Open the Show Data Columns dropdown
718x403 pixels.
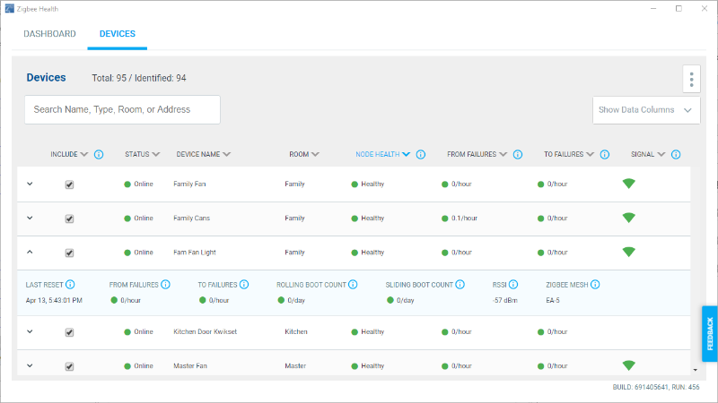point(646,110)
